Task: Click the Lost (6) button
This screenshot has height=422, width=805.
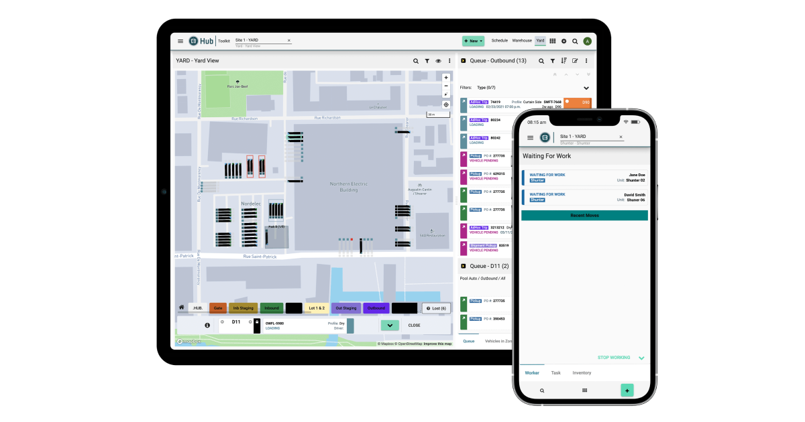Action: pos(436,308)
